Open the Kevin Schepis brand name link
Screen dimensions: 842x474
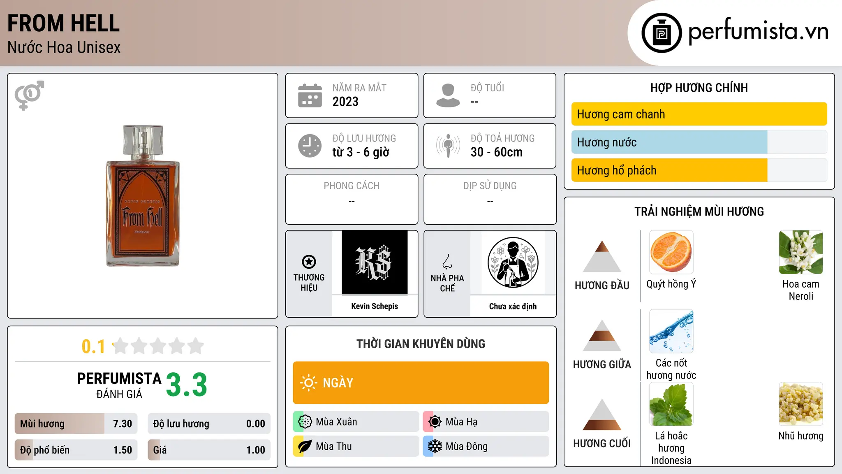click(x=375, y=306)
